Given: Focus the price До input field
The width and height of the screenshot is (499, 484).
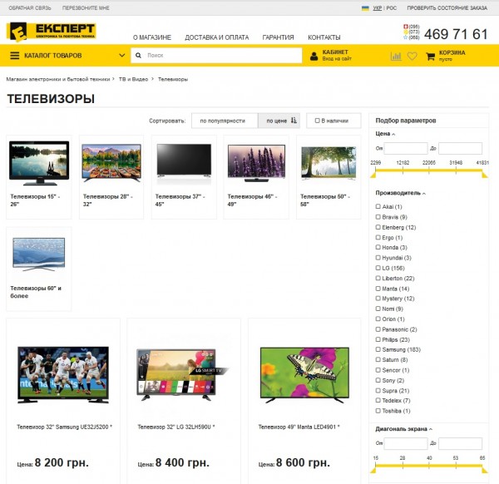Looking at the screenshot, I should [460, 148].
